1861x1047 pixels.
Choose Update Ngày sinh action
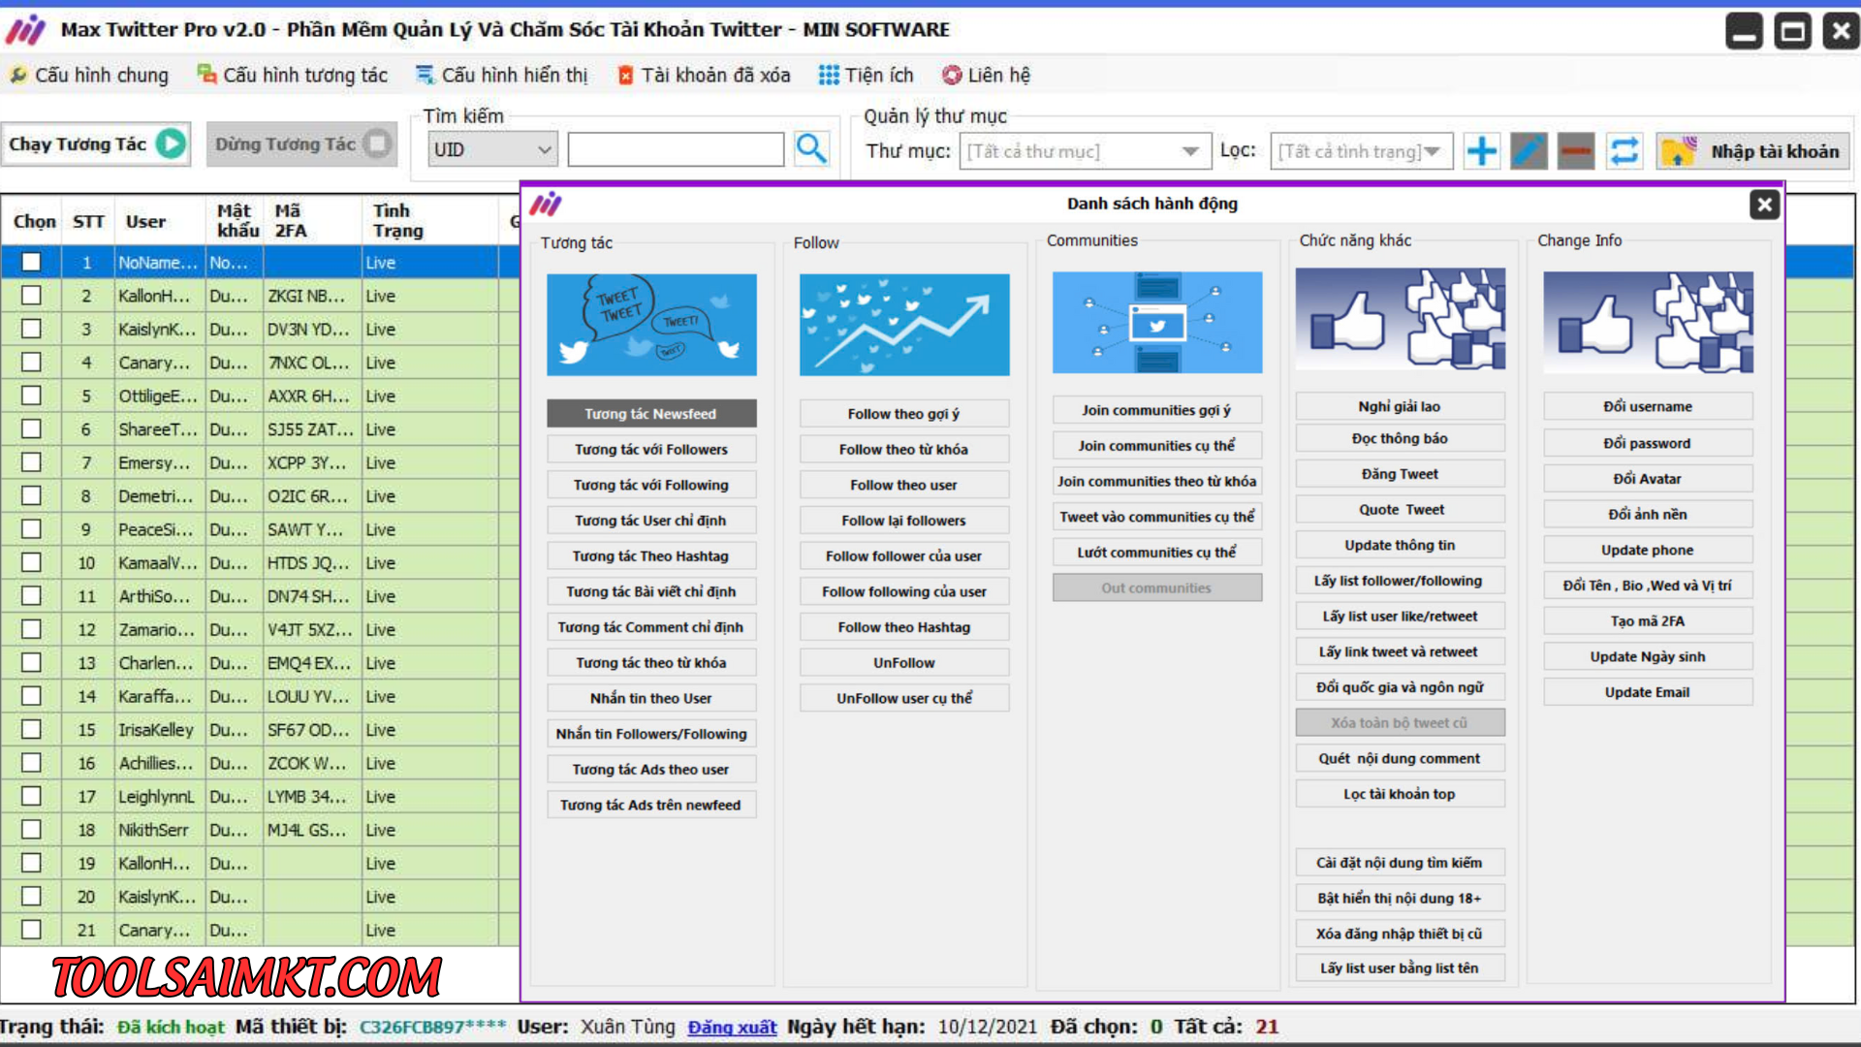[1648, 656]
